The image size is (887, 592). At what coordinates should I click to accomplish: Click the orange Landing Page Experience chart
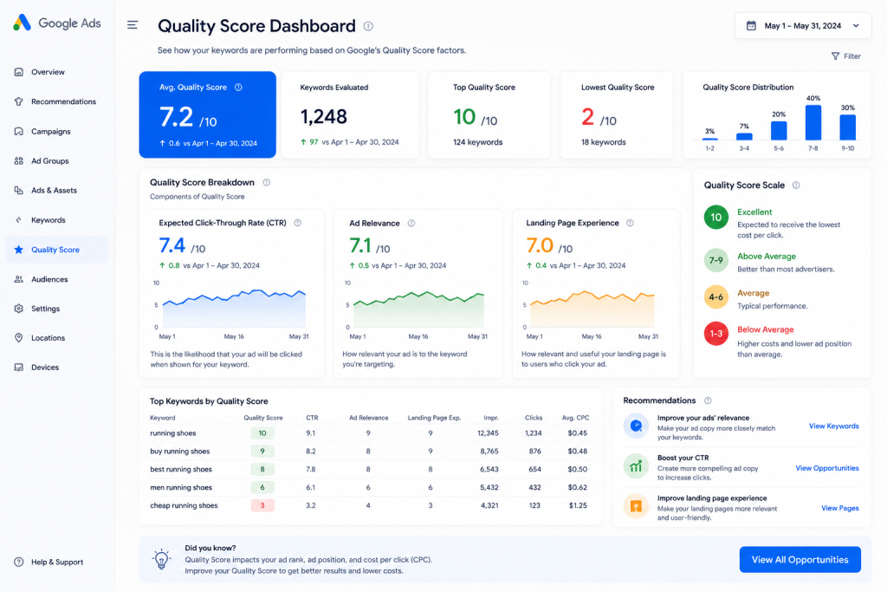click(592, 309)
